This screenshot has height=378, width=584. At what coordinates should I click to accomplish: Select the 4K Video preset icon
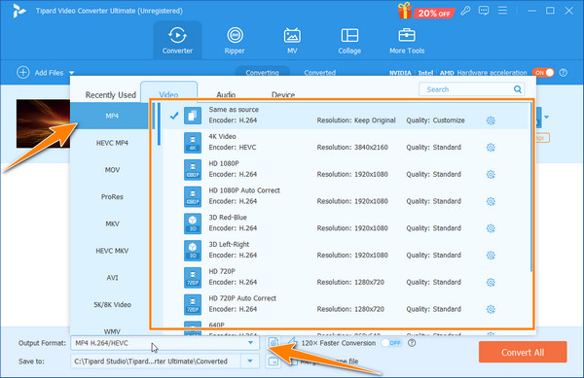coord(193,143)
